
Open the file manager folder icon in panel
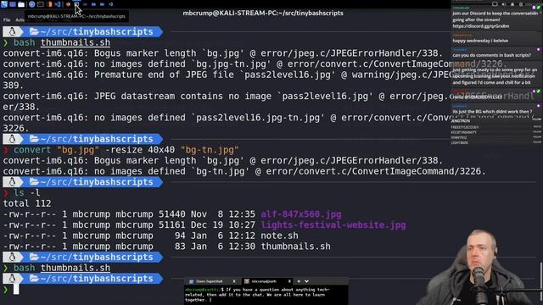[21, 4]
